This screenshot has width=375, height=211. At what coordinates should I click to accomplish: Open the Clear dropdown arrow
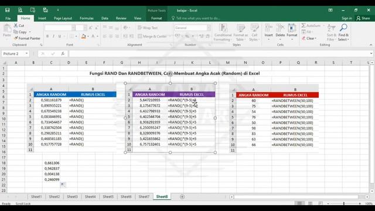tap(316, 38)
